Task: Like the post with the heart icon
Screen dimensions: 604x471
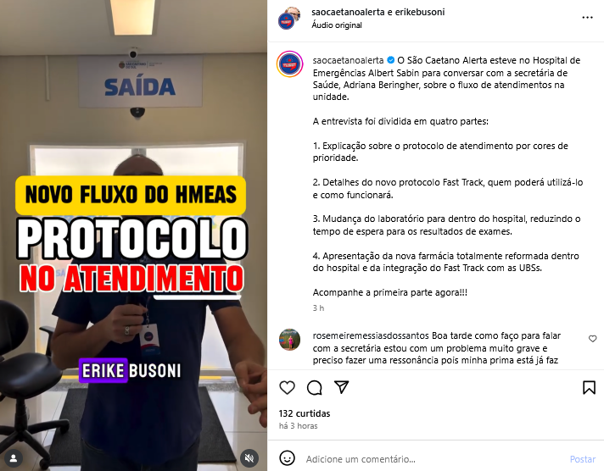Action: click(x=287, y=387)
